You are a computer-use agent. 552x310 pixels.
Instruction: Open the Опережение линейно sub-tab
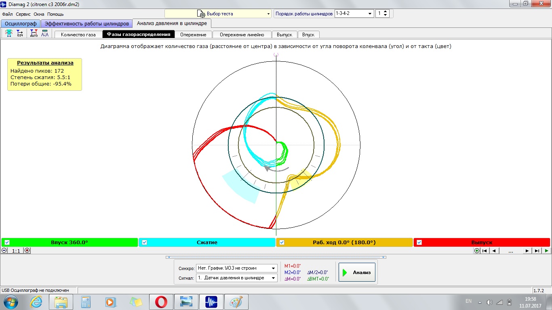pos(242,34)
